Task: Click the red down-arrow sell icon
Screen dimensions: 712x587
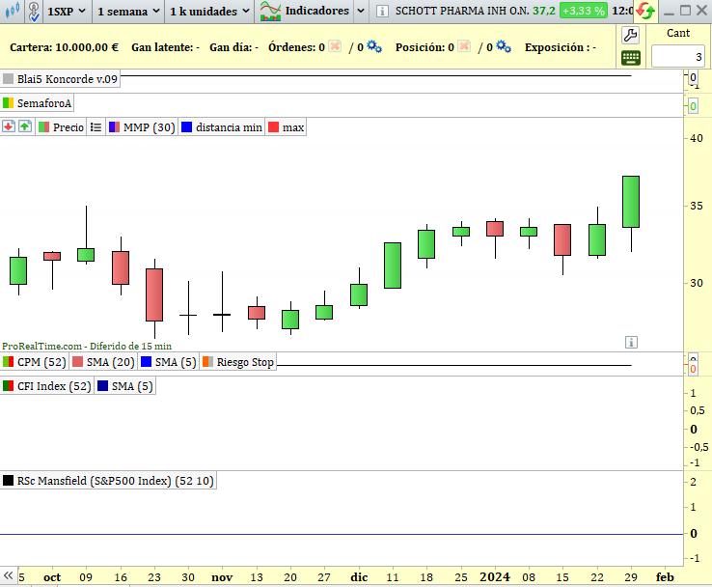Action: (9, 126)
